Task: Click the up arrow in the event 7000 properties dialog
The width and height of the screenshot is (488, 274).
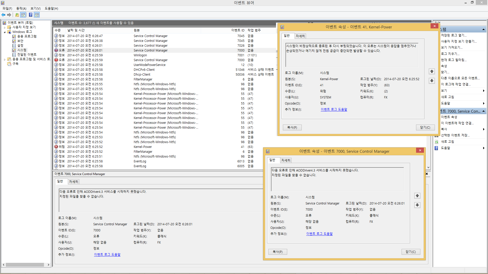Action: 417,196
